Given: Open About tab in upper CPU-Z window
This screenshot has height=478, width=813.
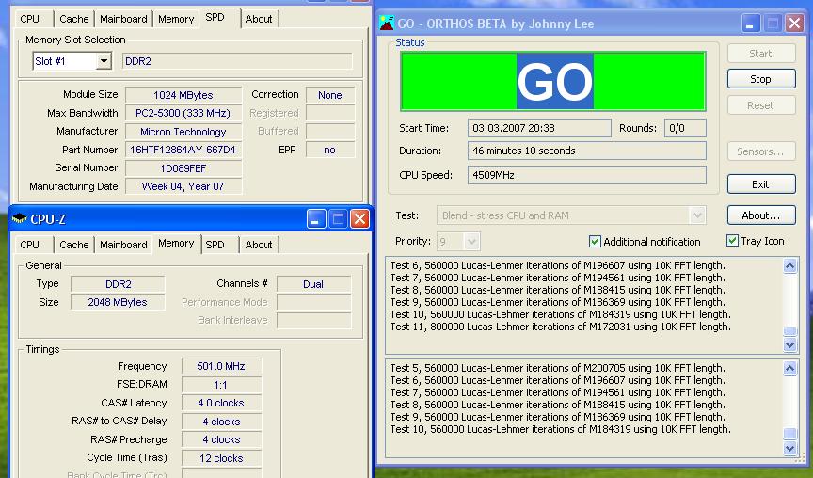Looking at the screenshot, I should (258, 19).
